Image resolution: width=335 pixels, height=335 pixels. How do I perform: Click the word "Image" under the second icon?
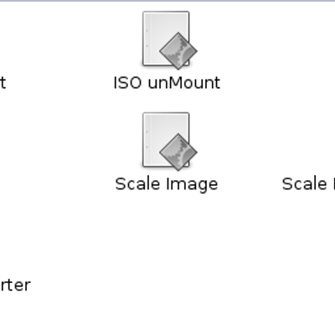192,185
